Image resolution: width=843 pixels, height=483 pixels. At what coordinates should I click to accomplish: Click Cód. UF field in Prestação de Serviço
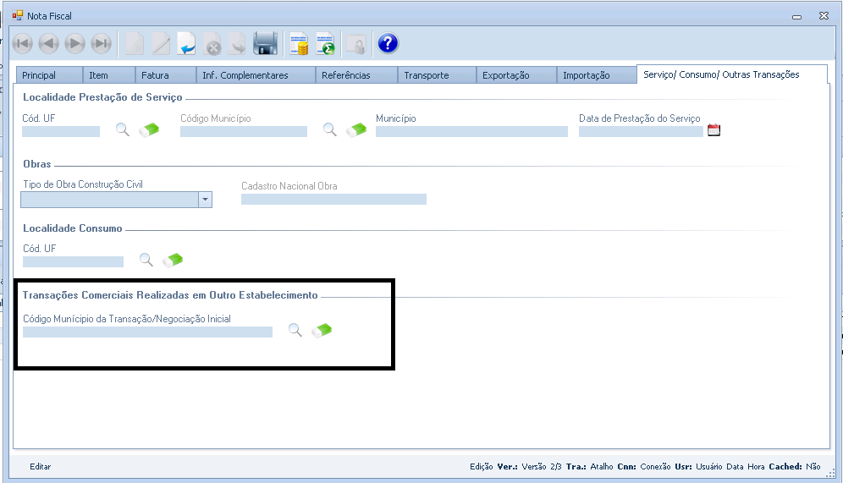[x=61, y=132]
